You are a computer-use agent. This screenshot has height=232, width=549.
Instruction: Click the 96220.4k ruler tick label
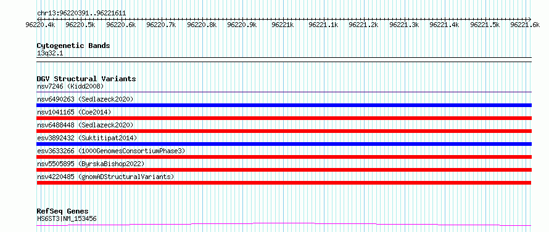40,25
